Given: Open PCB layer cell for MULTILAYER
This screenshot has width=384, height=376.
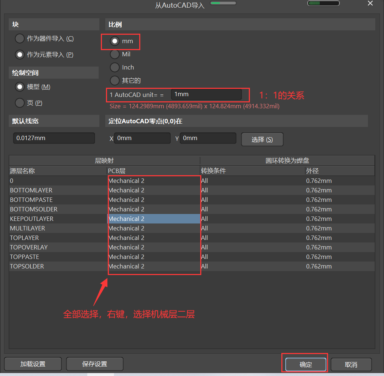Looking at the screenshot, I should pos(153,228).
